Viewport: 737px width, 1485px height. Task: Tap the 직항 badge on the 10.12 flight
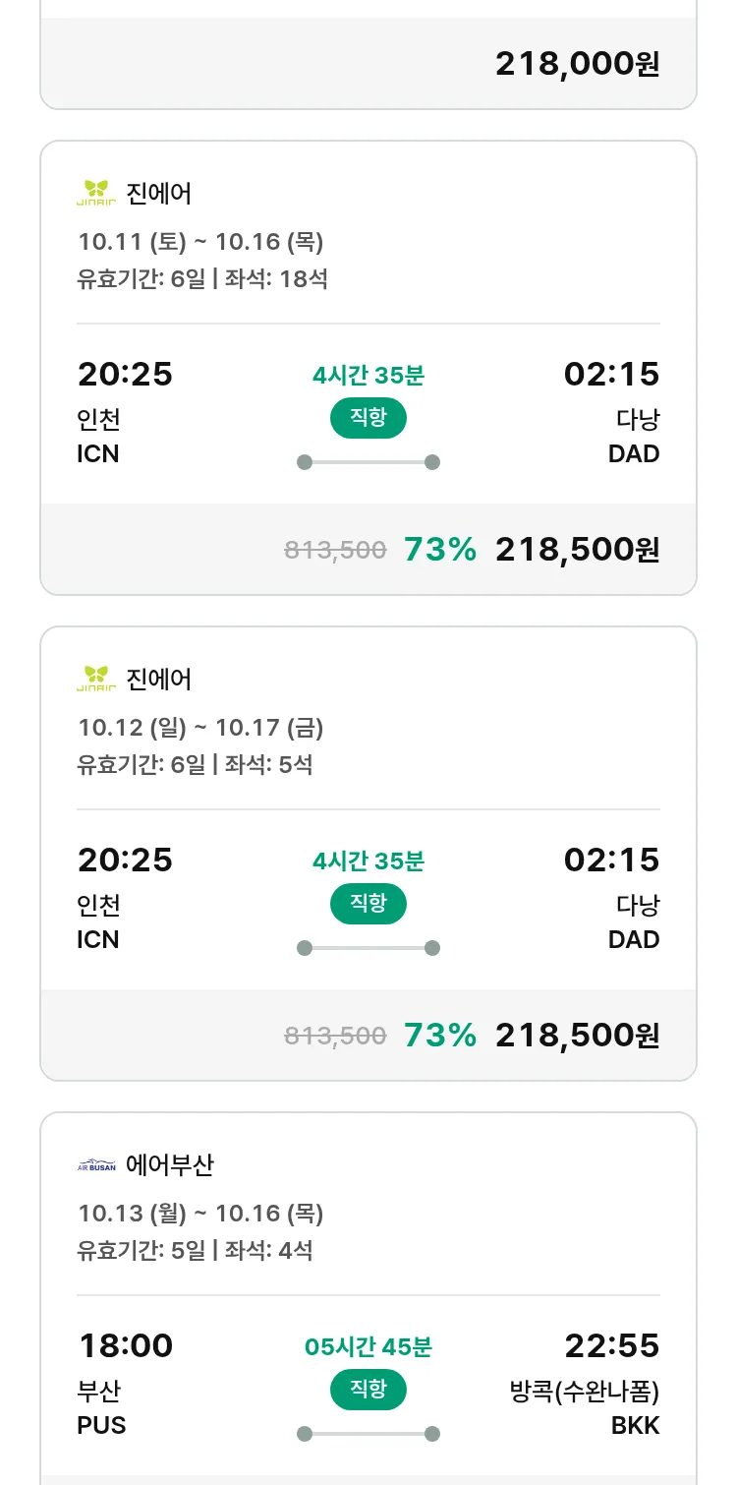[x=368, y=904]
